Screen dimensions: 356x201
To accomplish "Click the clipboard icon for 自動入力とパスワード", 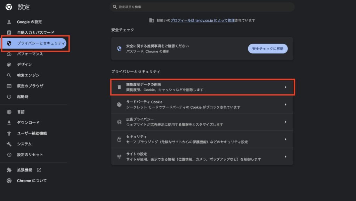I will pos(9,33).
